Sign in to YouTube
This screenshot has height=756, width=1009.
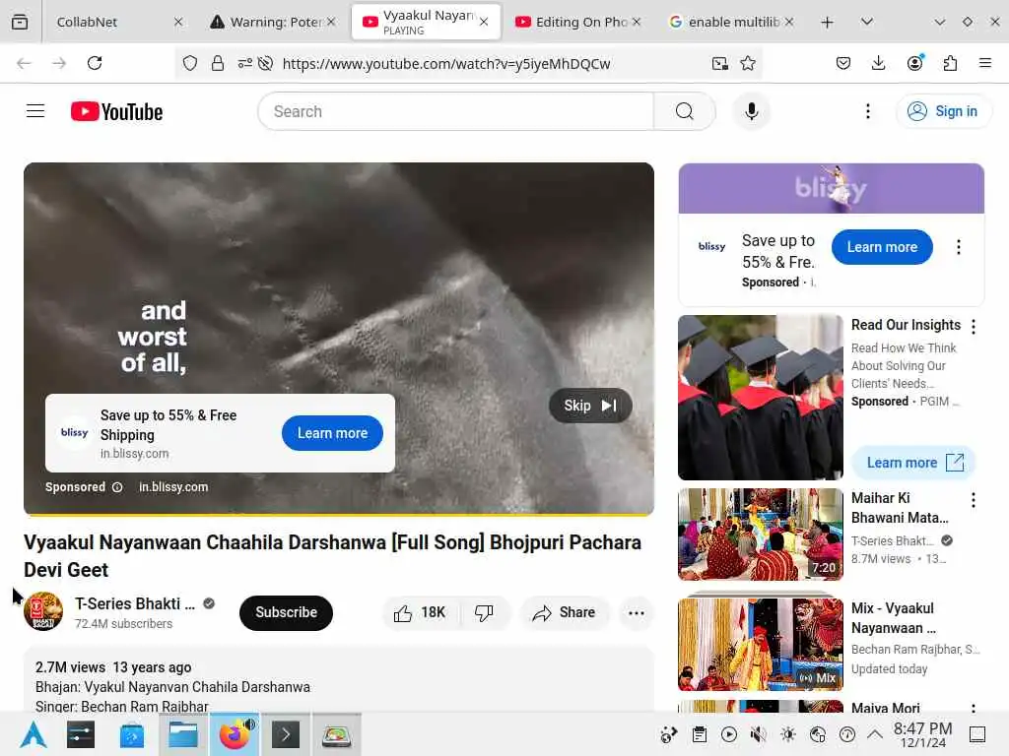coord(943,111)
